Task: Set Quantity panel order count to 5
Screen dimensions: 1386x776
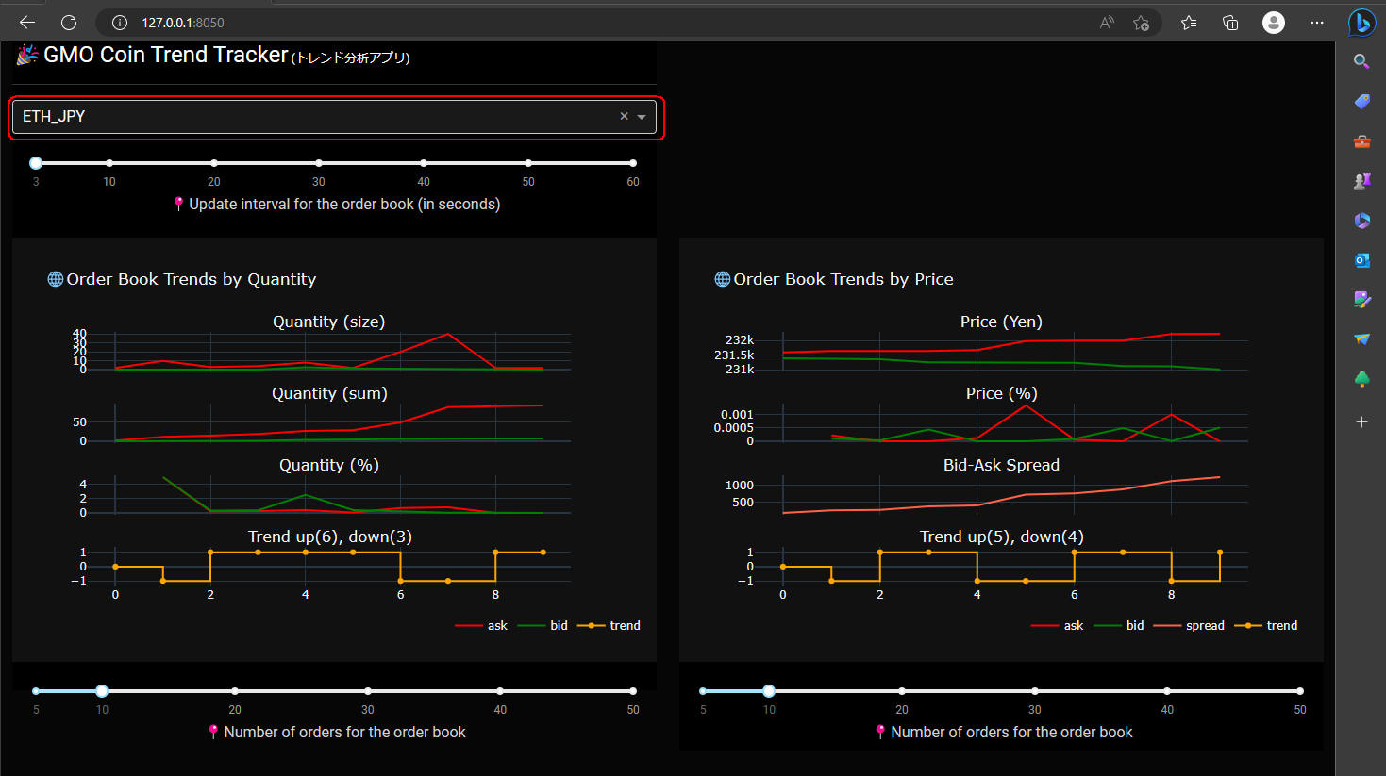Action: point(36,691)
